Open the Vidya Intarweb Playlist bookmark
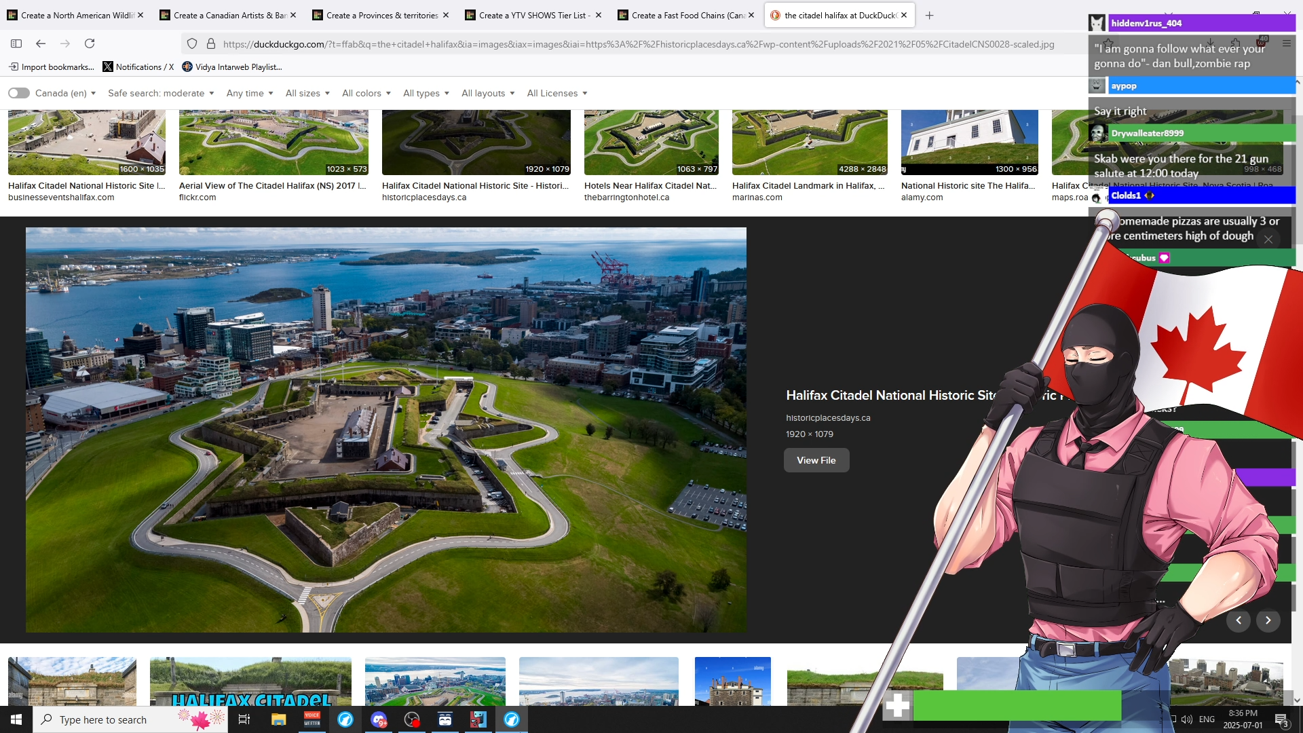 [x=232, y=67]
